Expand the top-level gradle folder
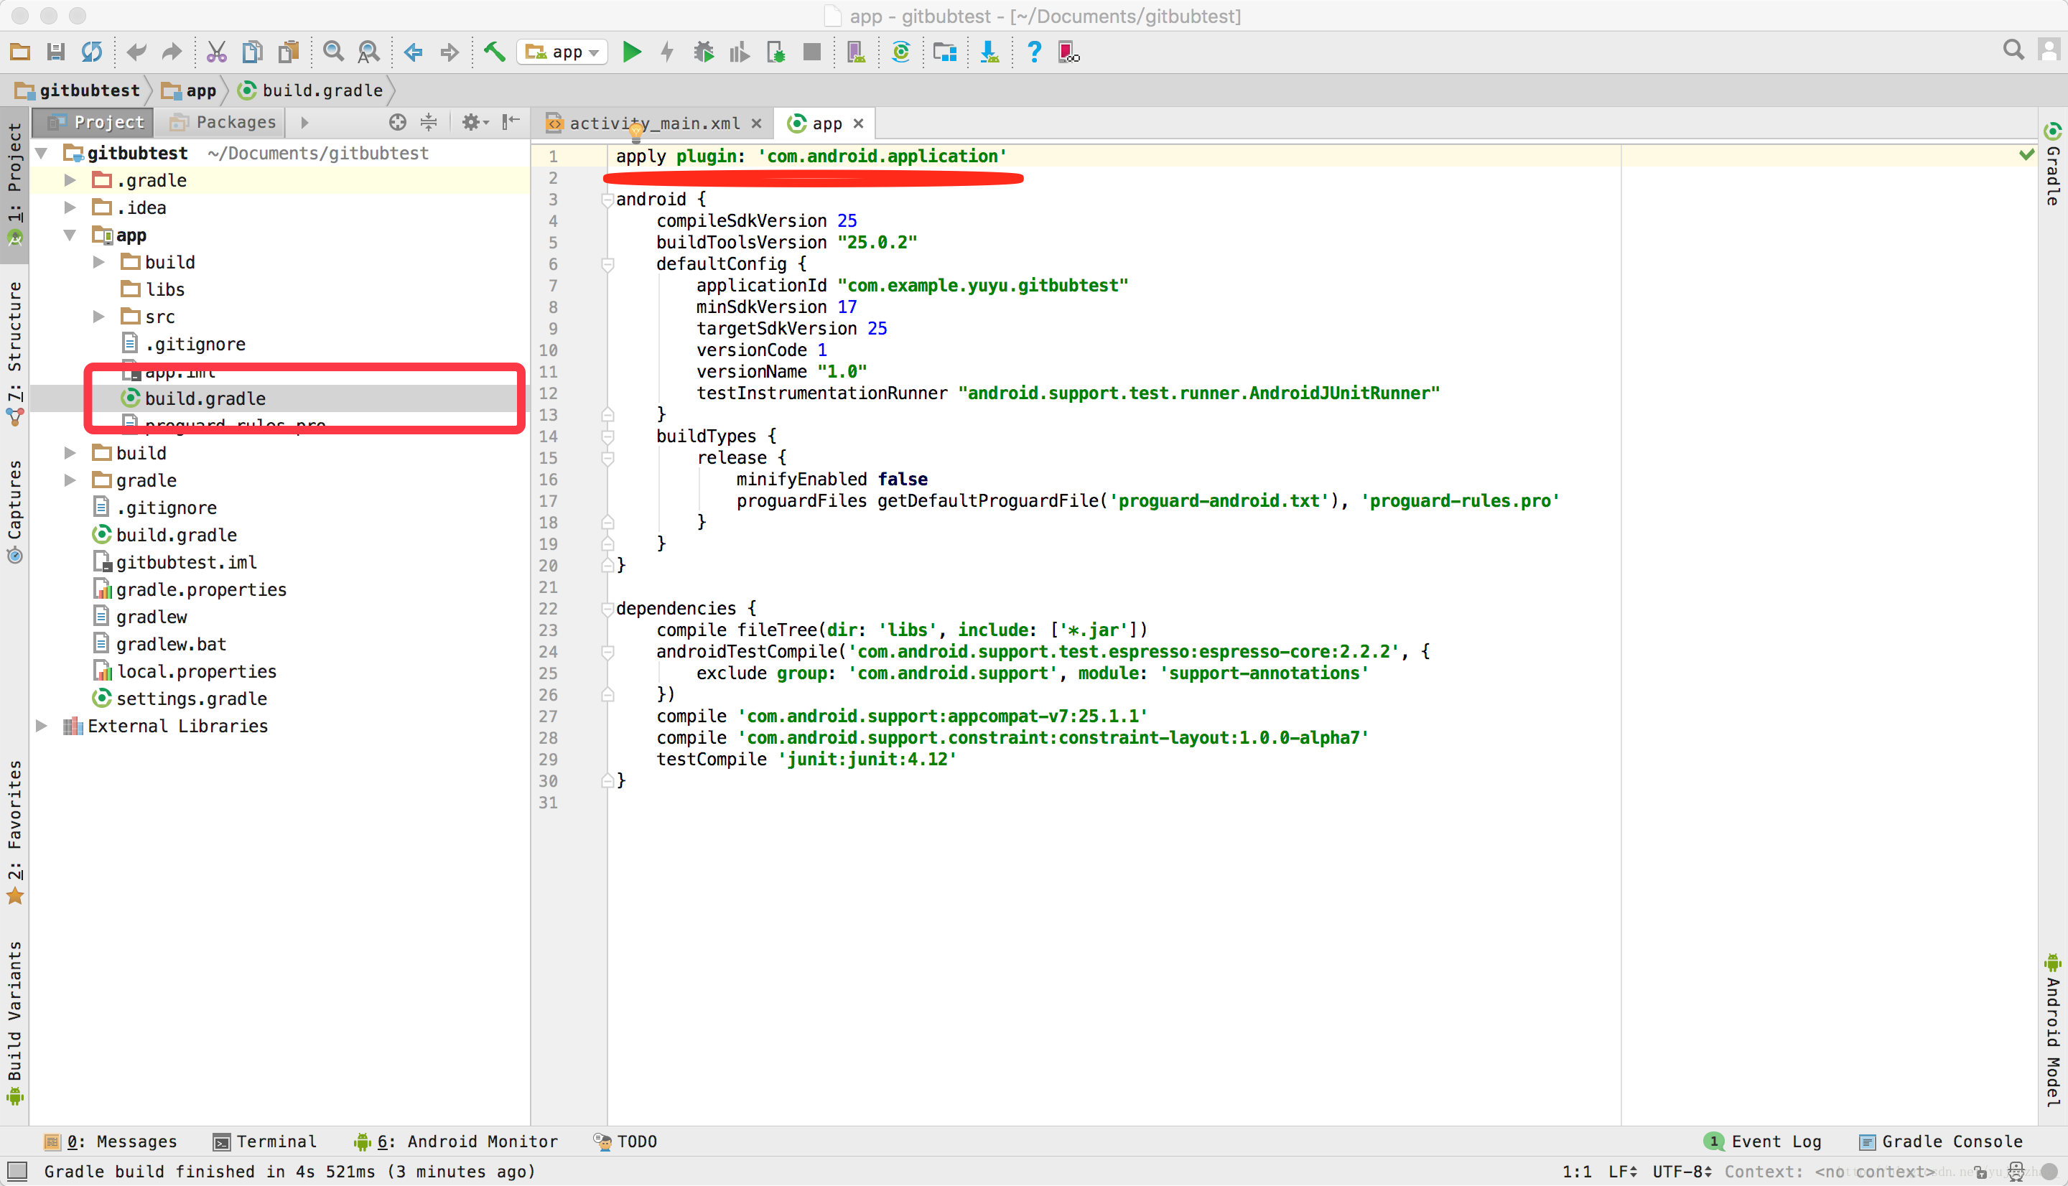This screenshot has width=2068, height=1186. click(x=70, y=480)
